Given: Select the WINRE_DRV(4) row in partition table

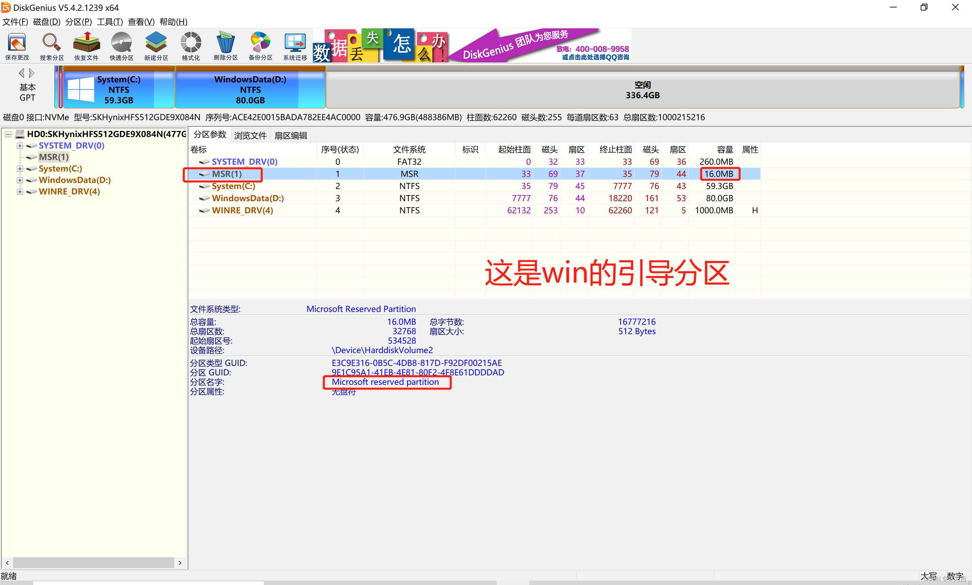Looking at the screenshot, I should click(475, 211).
